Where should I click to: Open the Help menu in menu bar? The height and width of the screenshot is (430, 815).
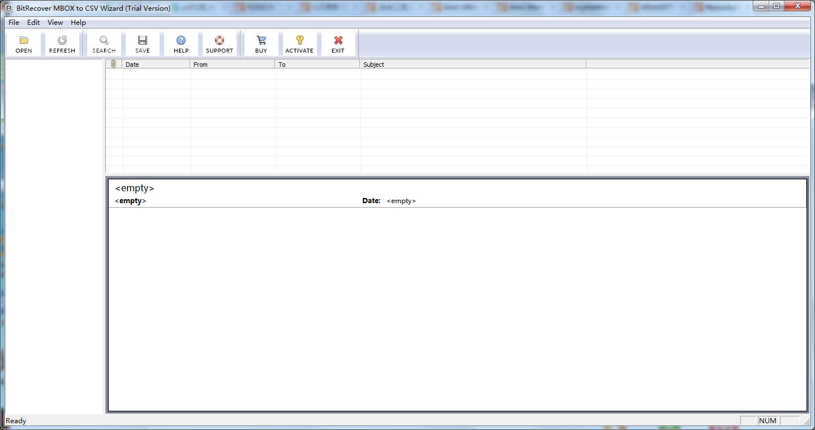[x=78, y=23]
